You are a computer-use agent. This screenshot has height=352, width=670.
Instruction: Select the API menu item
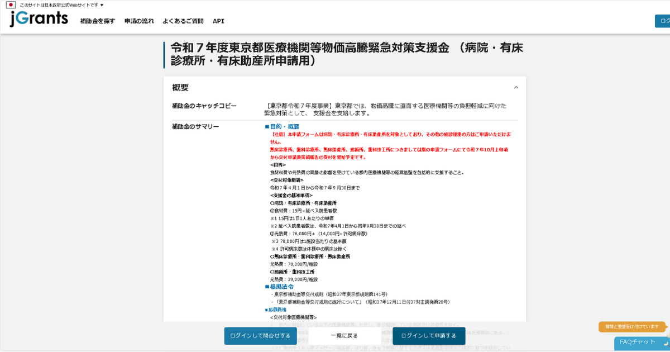pos(218,21)
